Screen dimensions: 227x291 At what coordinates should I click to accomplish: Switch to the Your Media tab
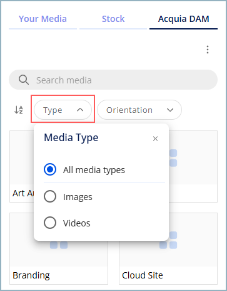tap(43, 19)
